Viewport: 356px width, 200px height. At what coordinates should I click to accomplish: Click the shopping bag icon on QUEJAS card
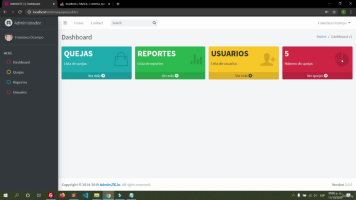click(x=121, y=59)
